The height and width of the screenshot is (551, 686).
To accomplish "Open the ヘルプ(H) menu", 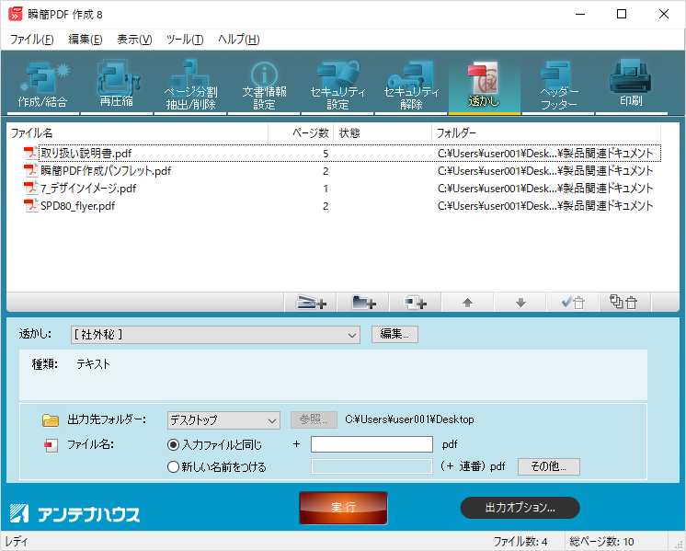I will click(239, 40).
